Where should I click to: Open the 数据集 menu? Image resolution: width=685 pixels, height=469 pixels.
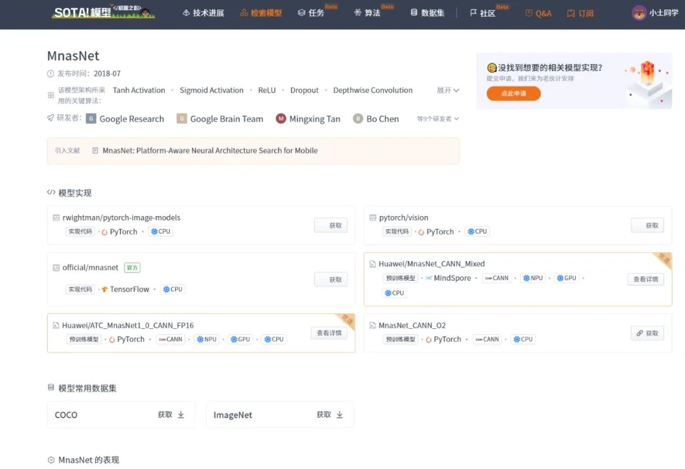pos(427,13)
